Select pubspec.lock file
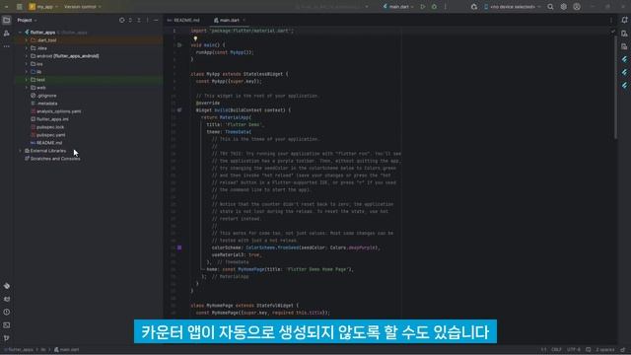The image size is (631, 355). click(47, 127)
